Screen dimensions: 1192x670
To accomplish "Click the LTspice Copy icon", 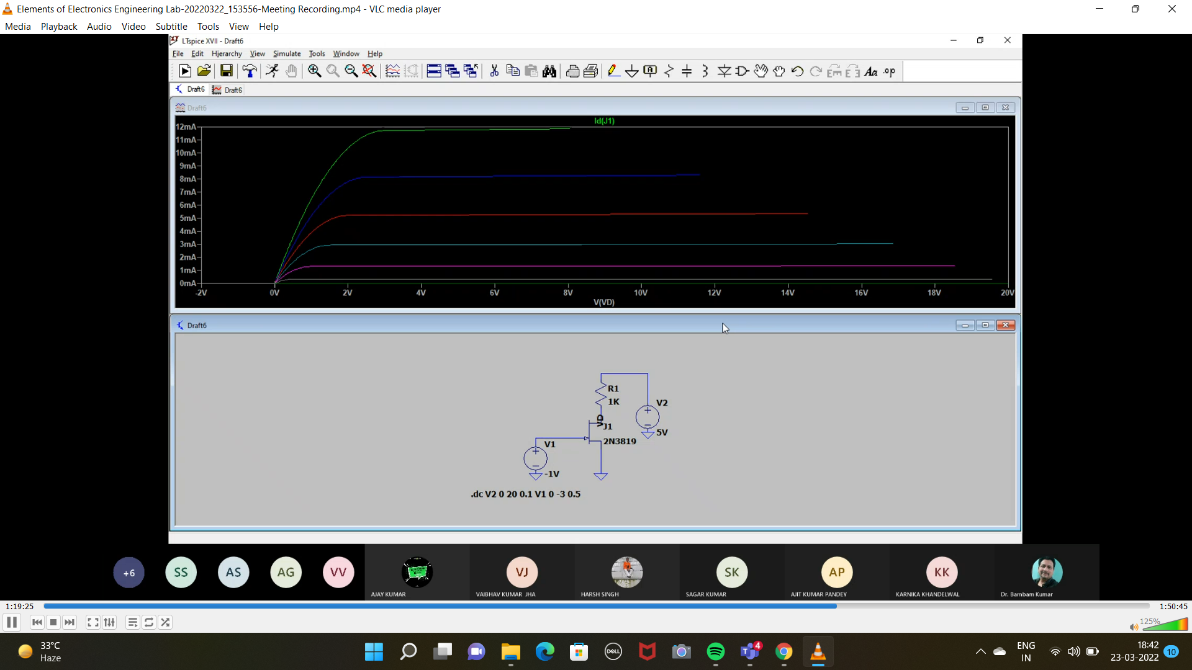I will [513, 71].
